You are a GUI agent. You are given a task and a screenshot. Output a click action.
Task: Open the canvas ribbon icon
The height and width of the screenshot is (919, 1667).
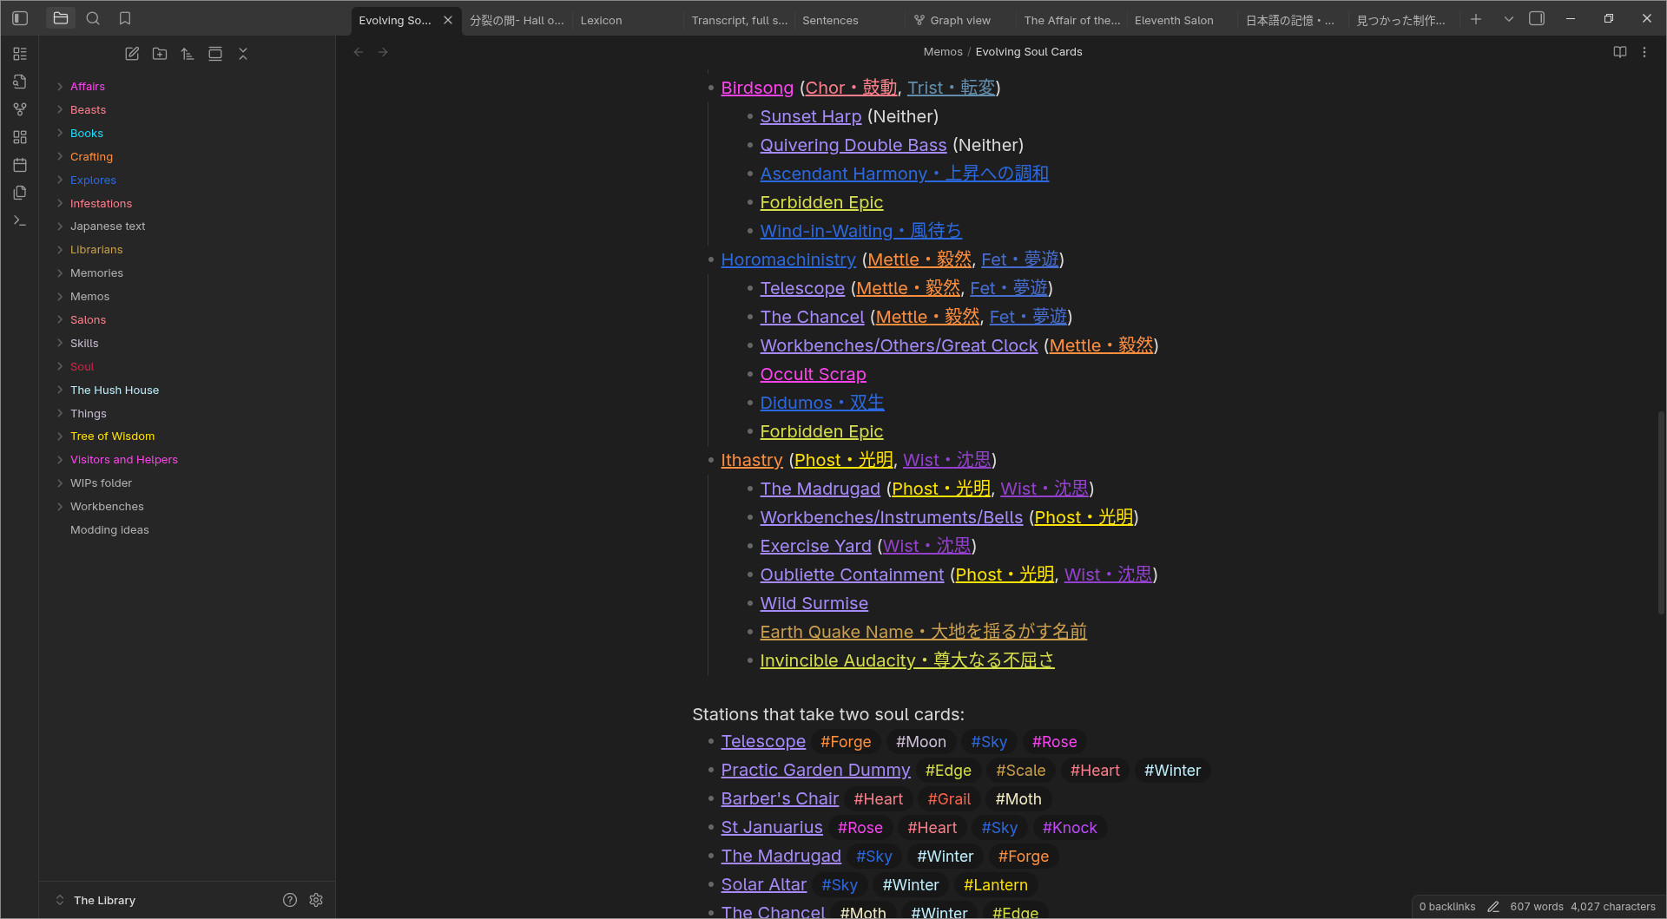tap(20, 137)
